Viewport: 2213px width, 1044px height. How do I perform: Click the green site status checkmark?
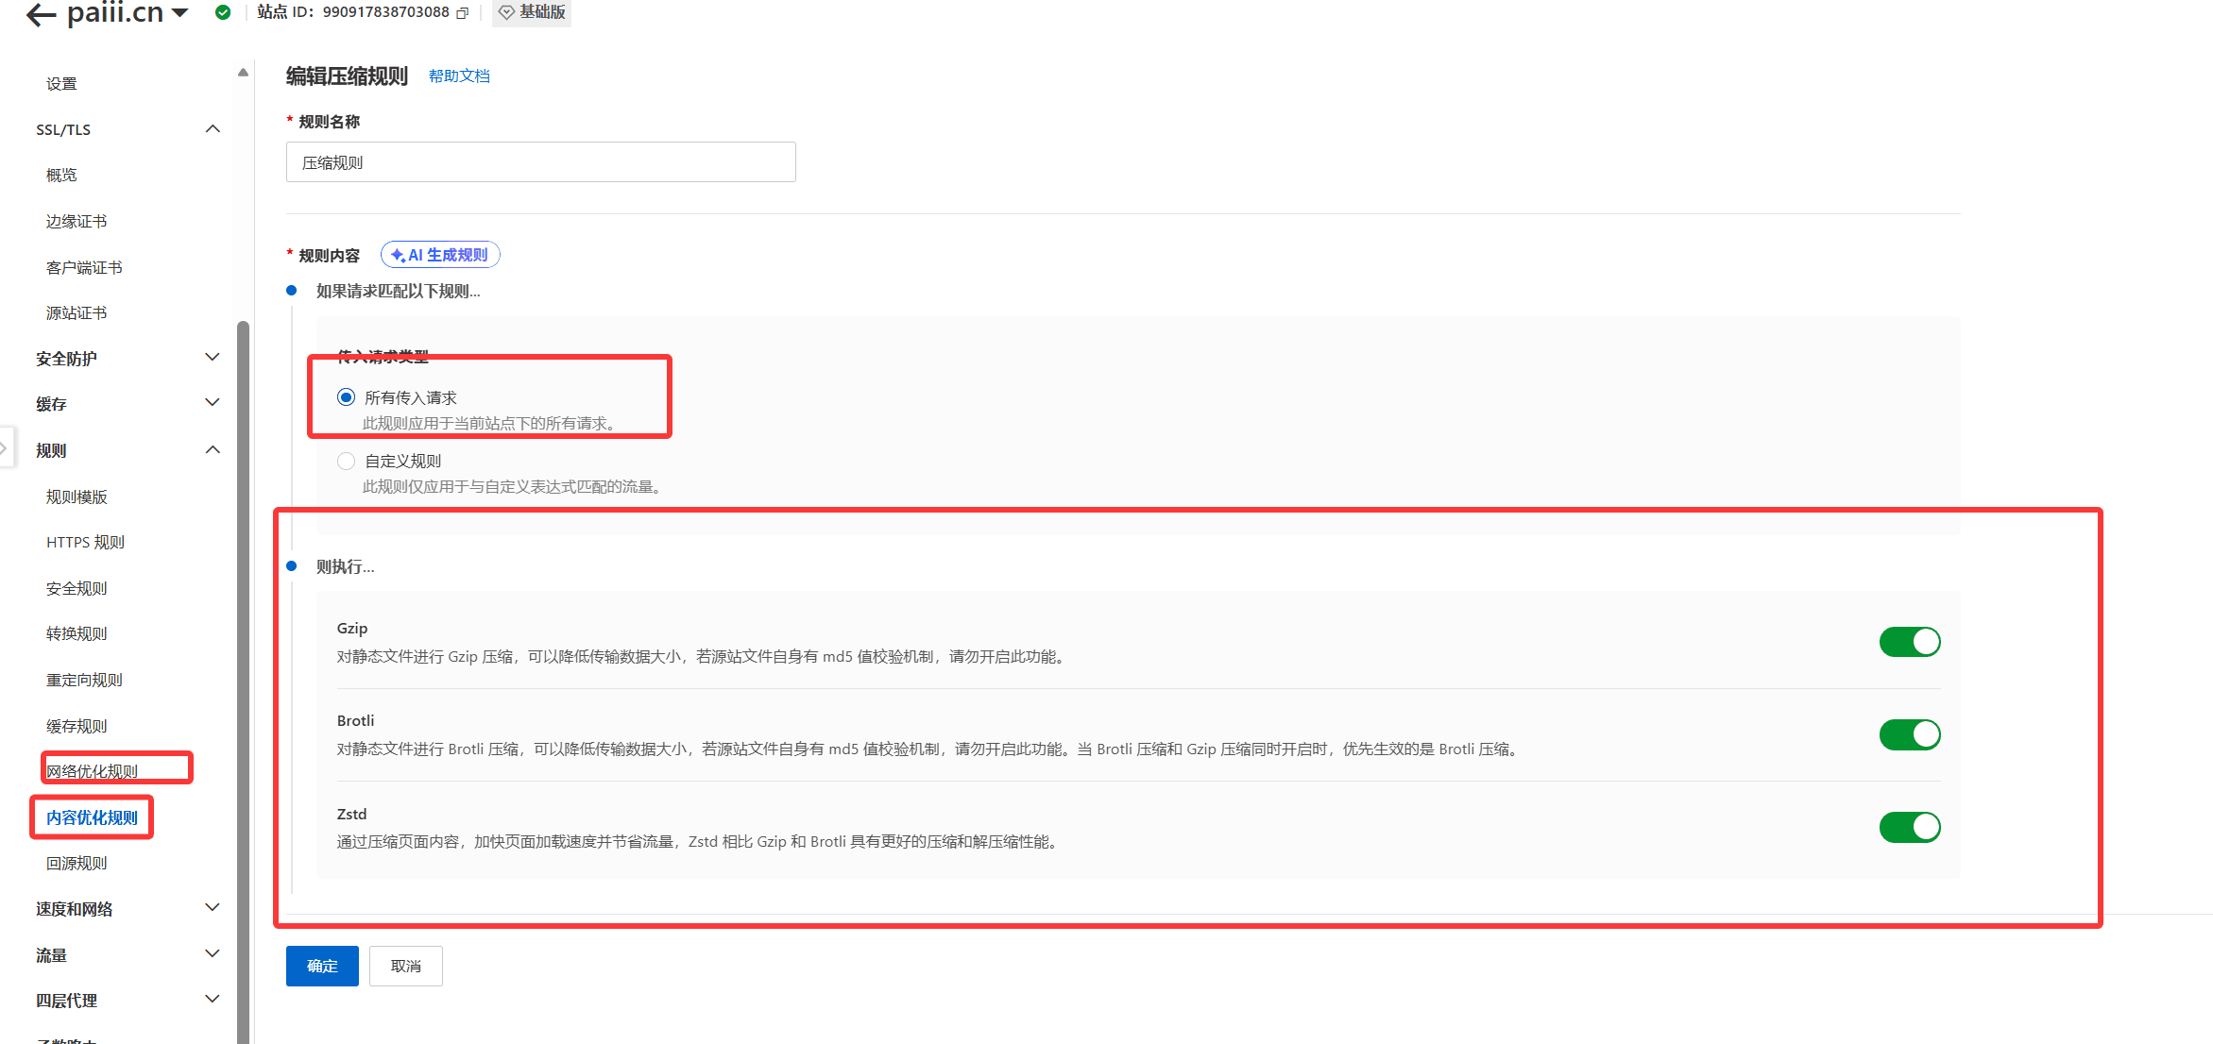[223, 12]
